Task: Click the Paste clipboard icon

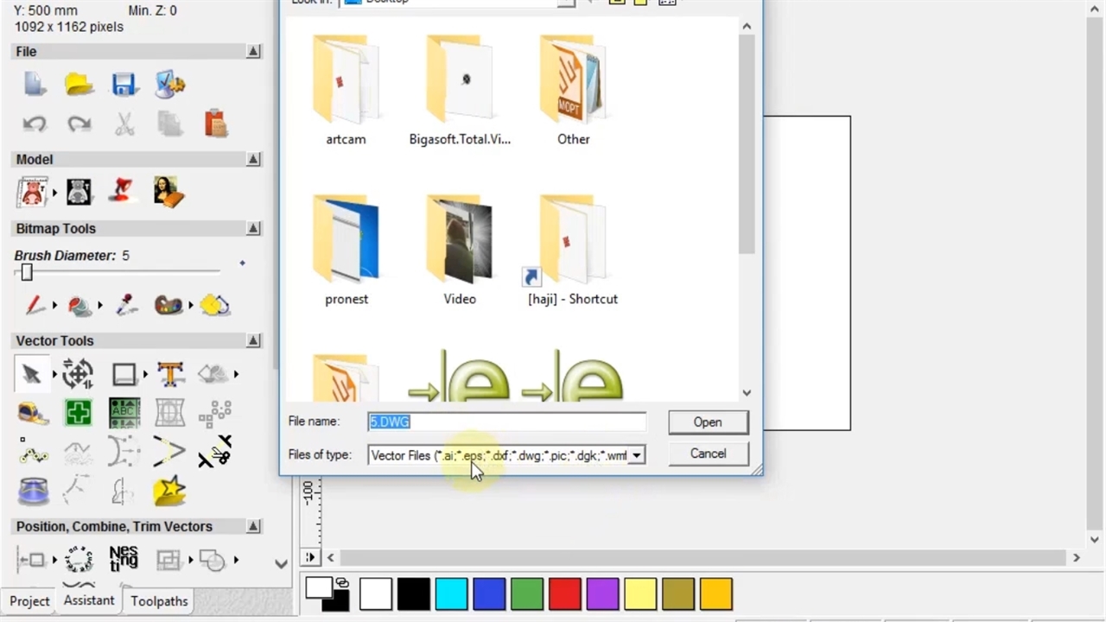Action: pyautogui.click(x=215, y=124)
